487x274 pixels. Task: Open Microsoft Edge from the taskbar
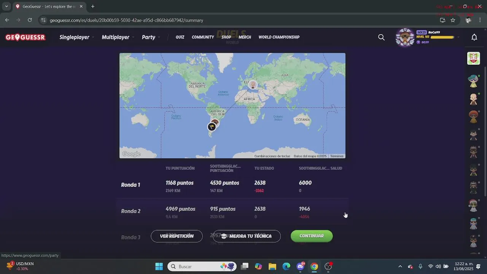point(286,266)
